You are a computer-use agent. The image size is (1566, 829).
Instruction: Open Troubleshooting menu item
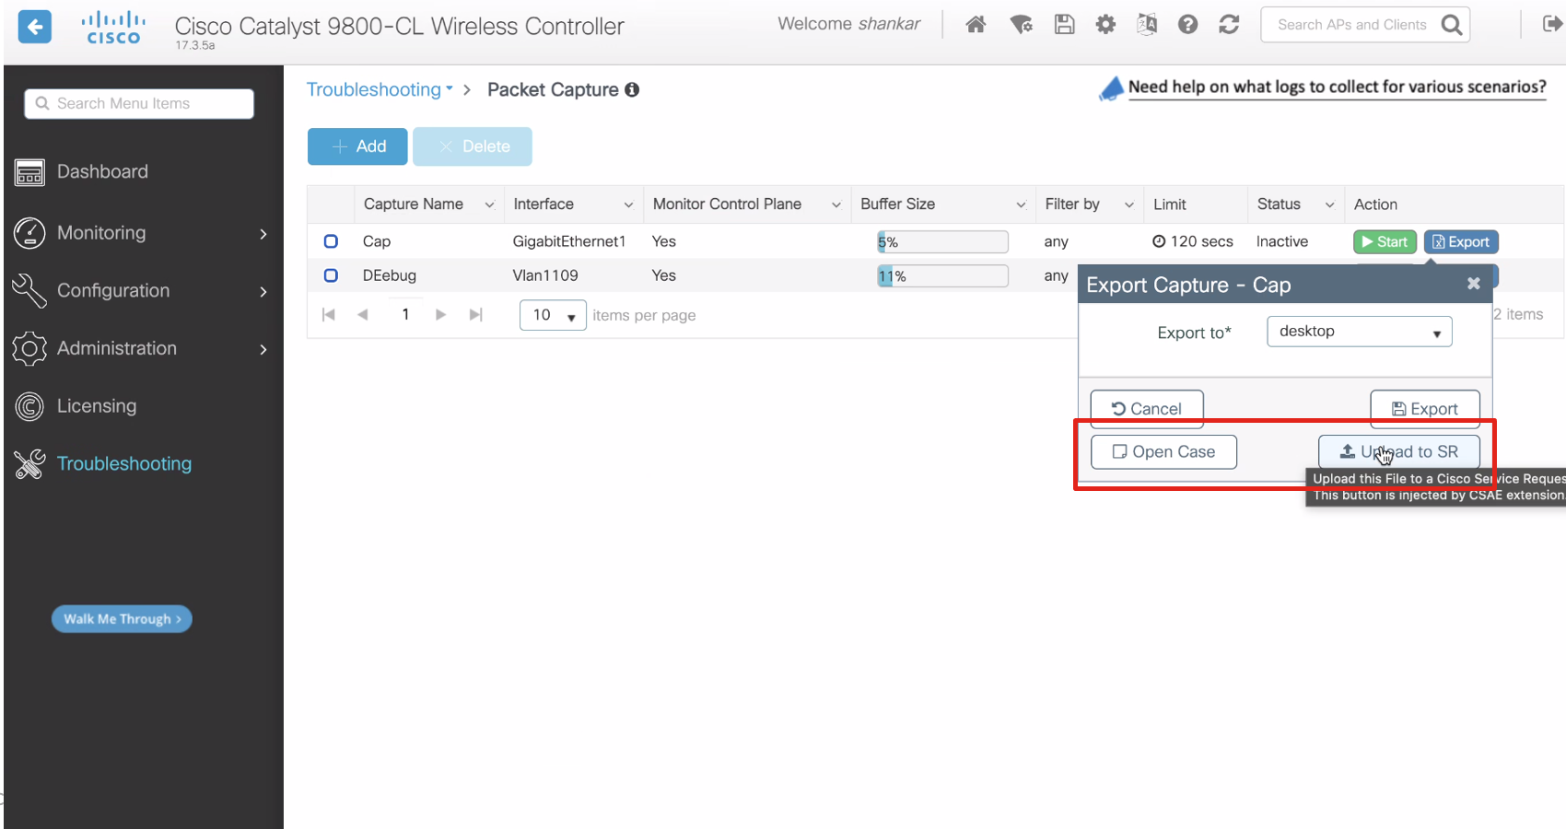click(x=124, y=464)
